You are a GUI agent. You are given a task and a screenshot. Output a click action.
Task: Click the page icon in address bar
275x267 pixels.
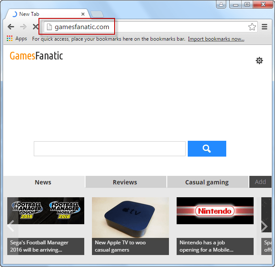click(x=49, y=27)
